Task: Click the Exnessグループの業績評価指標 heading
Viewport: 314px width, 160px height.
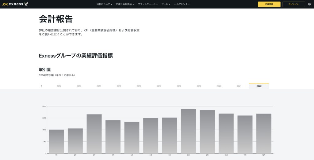Action: point(76,56)
